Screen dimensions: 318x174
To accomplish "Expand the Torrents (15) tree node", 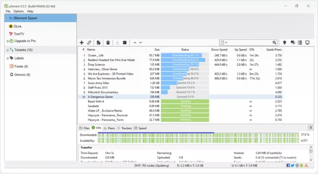I will [x=8, y=50].
